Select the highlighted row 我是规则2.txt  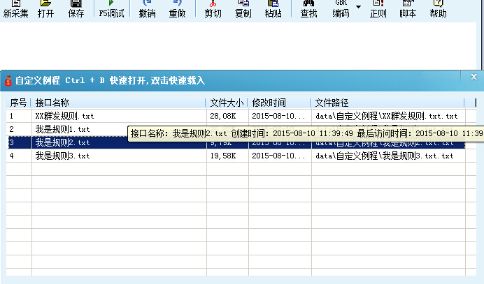click(236, 142)
